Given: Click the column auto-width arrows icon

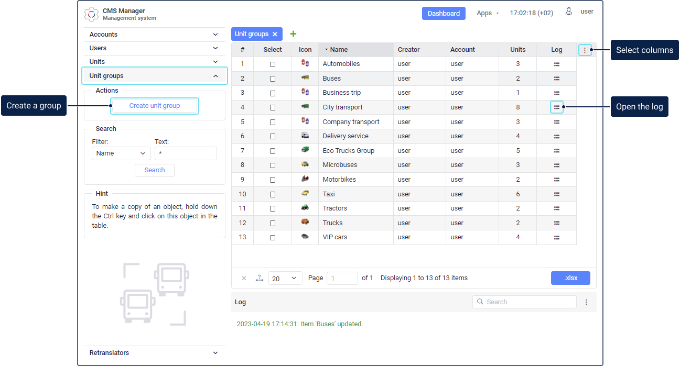Looking at the screenshot, I should [259, 278].
